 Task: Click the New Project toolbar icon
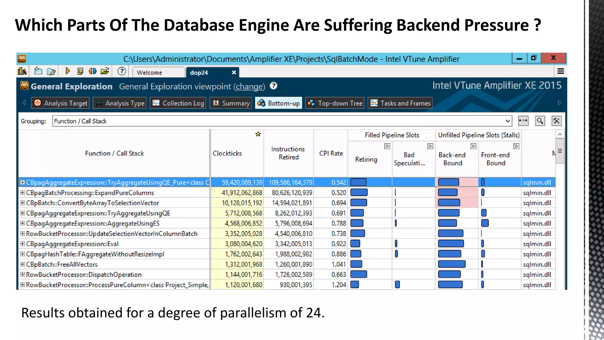38,71
